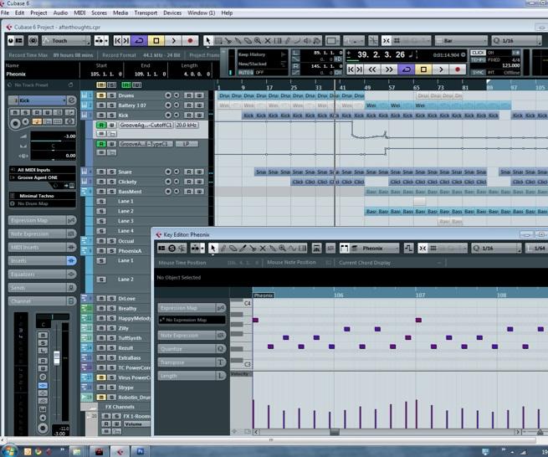Toggle Solo Editor button in Key Editor
Screen dimensions: 548x457
click(172, 249)
